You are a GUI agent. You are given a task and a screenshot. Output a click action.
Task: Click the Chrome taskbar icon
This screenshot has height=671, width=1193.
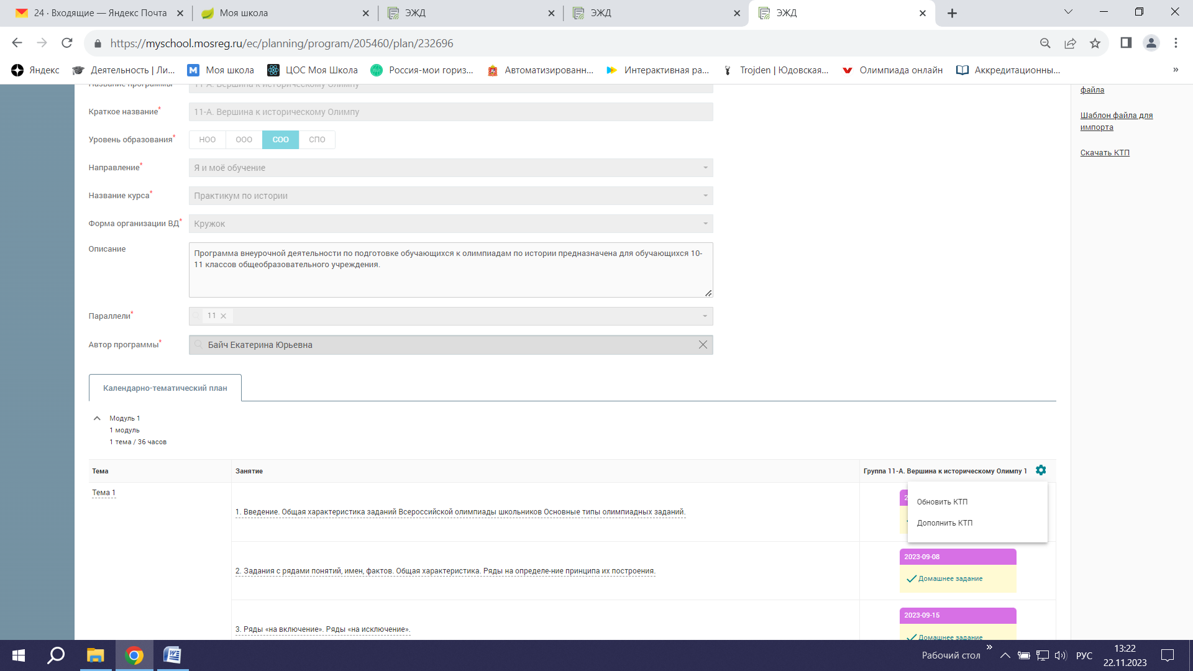[x=134, y=655]
